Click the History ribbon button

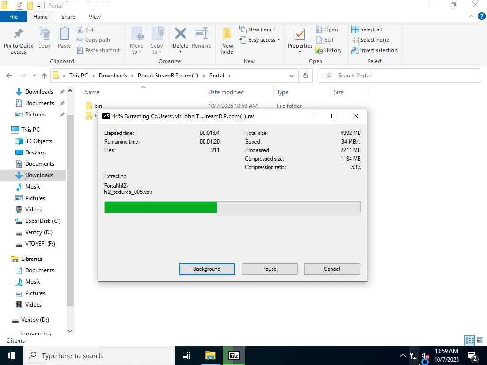(328, 50)
